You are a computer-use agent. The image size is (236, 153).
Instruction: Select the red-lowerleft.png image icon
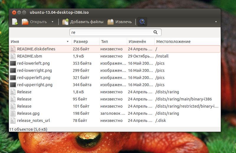pos(13,63)
